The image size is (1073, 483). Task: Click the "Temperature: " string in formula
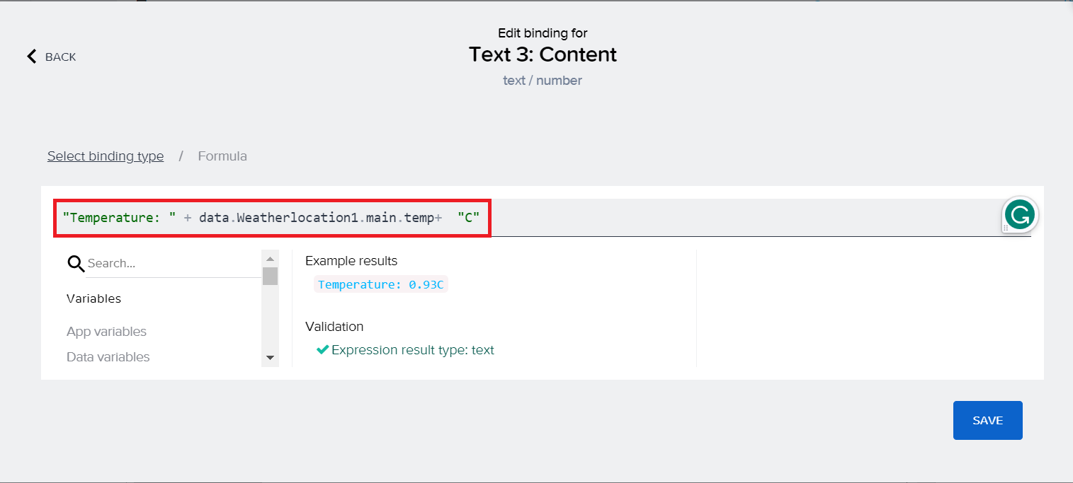tap(119, 218)
